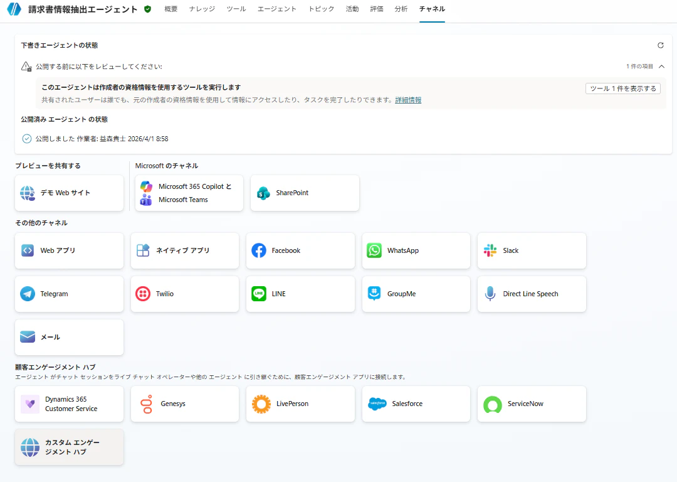Open the エージェント tab

[277, 9]
